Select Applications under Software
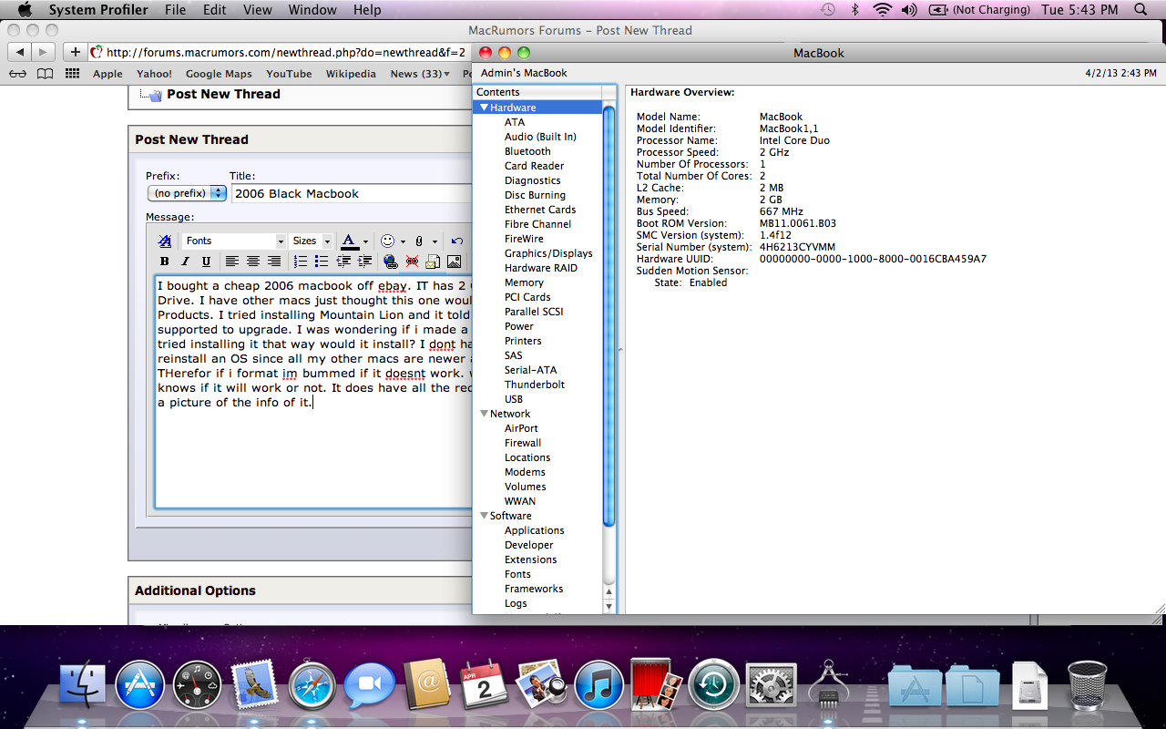 535,530
